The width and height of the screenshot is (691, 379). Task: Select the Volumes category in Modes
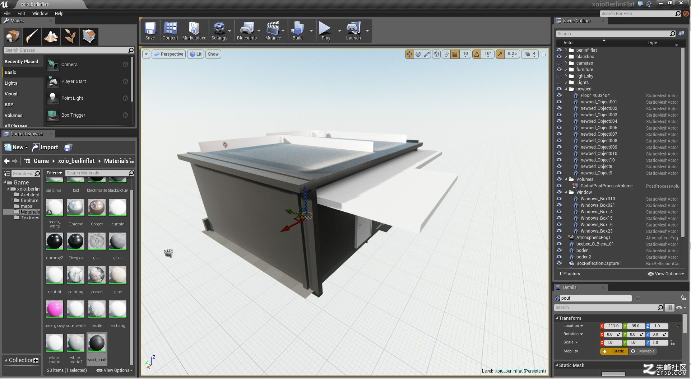coord(14,116)
